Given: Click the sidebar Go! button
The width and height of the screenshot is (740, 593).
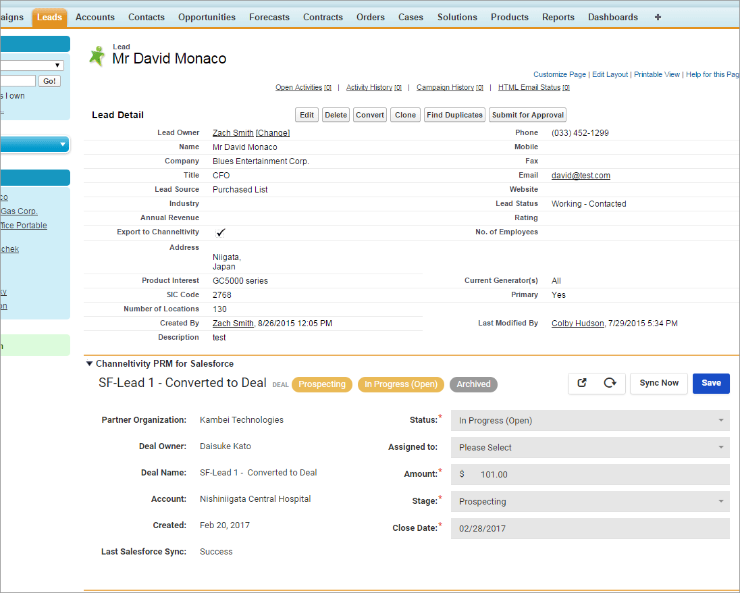Looking at the screenshot, I should coord(49,81).
